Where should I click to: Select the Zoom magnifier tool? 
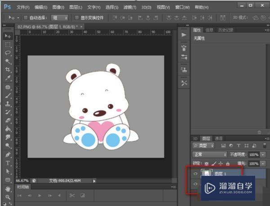coord(8,197)
